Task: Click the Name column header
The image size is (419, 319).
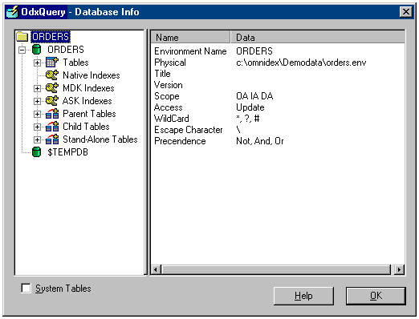Action: click(x=190, y=37)
